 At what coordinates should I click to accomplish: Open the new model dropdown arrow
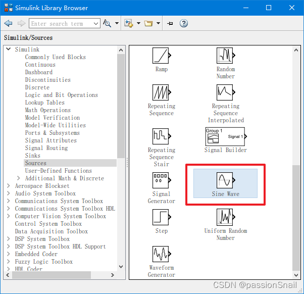pos(138,23)
